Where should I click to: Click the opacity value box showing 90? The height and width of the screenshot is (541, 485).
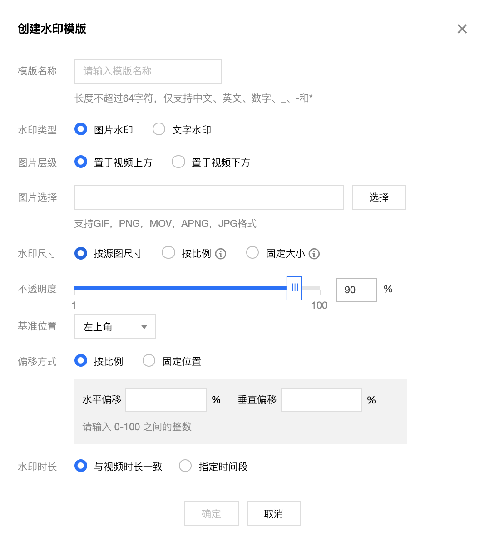point(356,290)
